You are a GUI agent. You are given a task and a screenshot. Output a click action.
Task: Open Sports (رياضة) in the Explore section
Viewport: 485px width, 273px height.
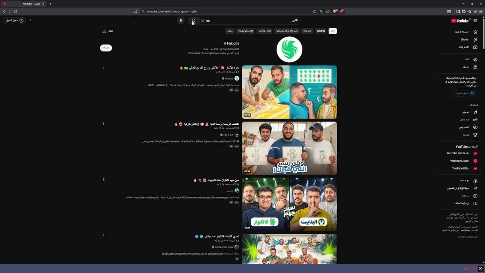pyautogui.click(x=469, y=135)
